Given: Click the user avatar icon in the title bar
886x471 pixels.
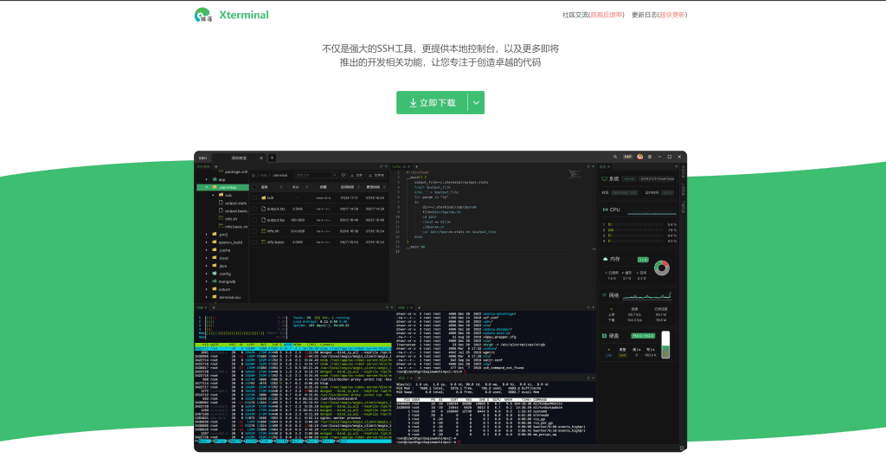Looking at the screenshot, I should (639, 157).
